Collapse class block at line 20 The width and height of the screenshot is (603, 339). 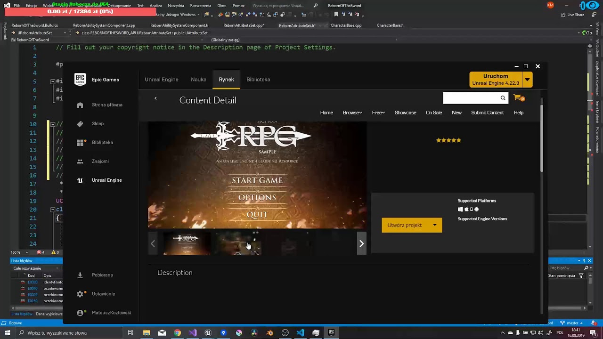(53, 210)
